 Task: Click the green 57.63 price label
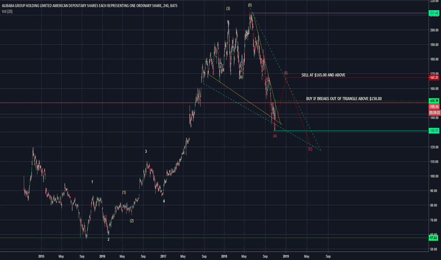[433, 238]
